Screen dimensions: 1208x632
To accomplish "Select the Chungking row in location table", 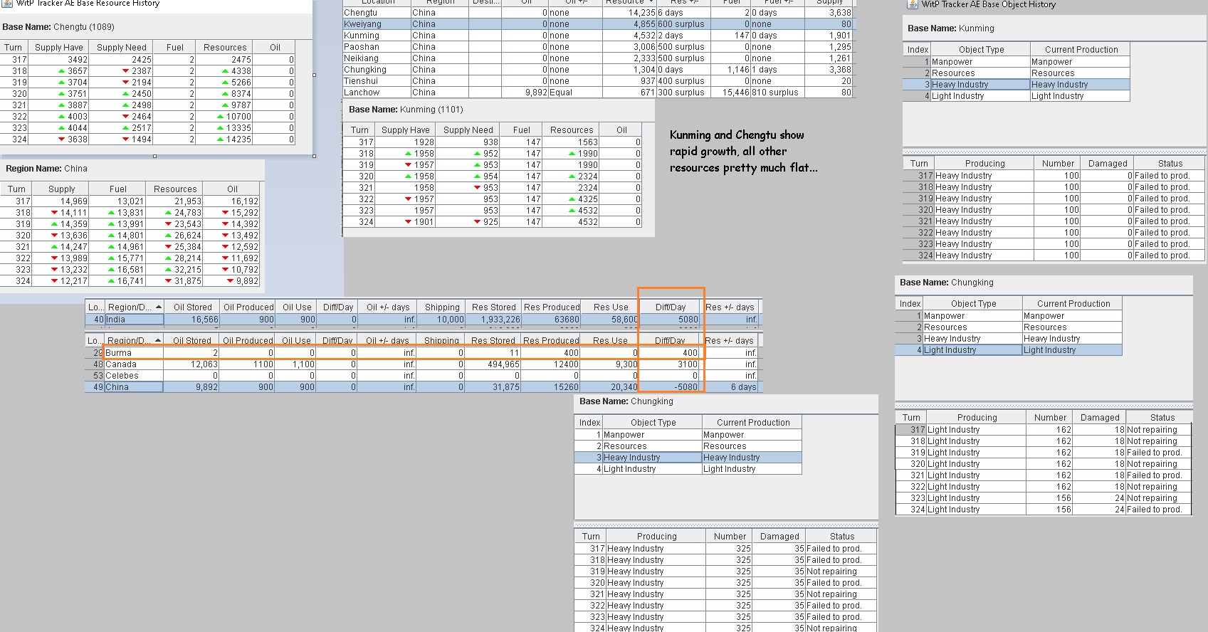I will 598,70.
